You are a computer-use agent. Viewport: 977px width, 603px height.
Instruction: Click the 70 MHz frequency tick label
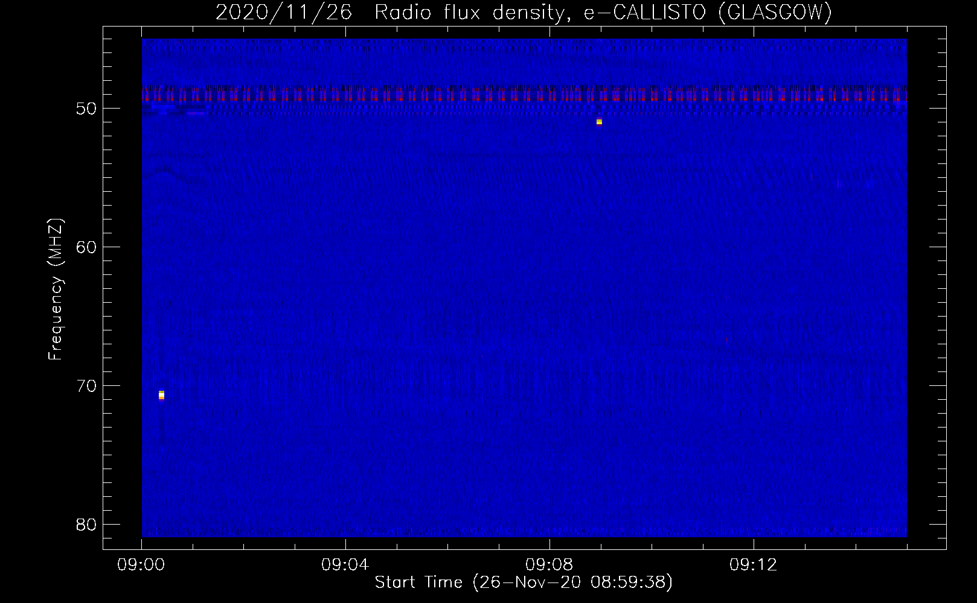(86, 386)
